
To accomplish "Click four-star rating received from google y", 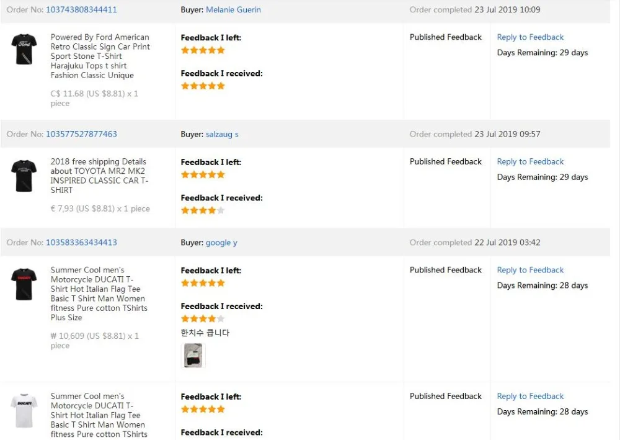I will pyautogui.click(x=203, y=319).
